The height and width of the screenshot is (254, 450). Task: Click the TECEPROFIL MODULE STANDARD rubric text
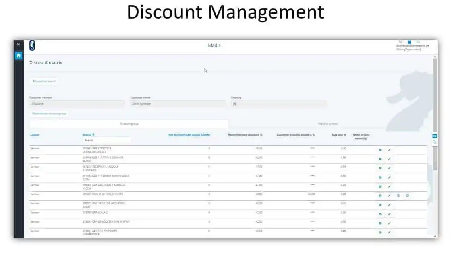[x=100, y=168]
